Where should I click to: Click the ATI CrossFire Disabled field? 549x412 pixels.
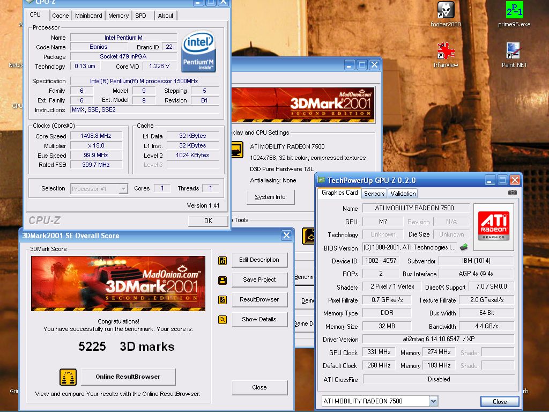[439, 379]
